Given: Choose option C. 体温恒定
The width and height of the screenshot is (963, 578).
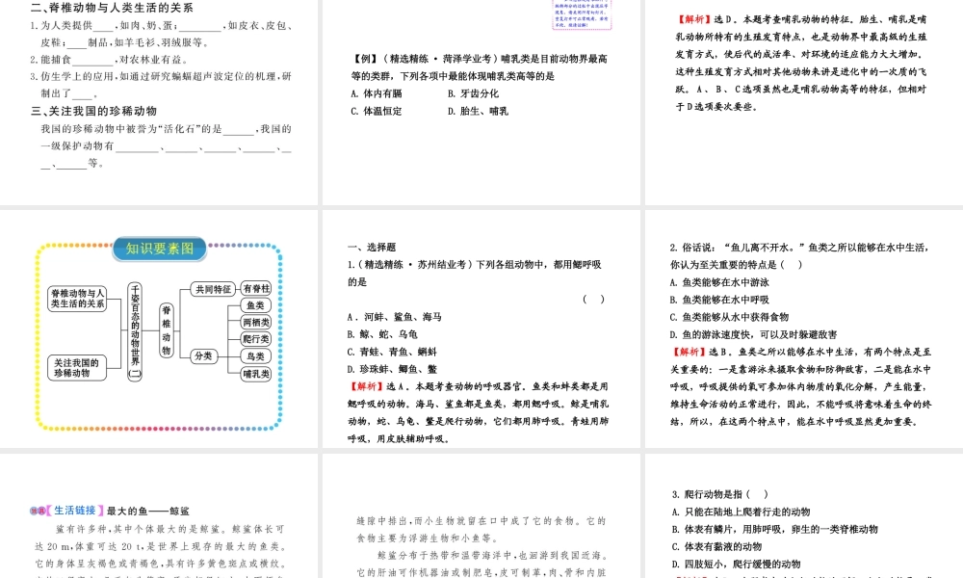Looking at the screenshot, I should [376, 111].
